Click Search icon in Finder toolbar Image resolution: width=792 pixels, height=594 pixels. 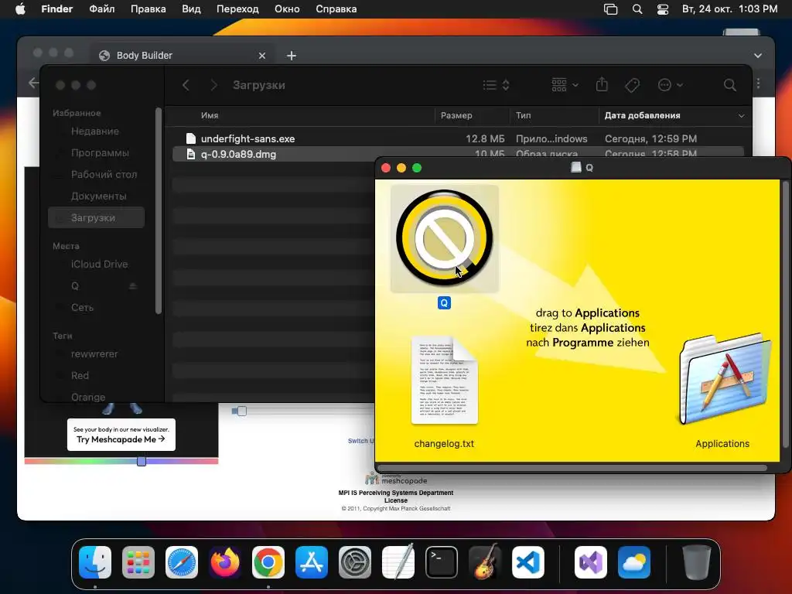click(x=729, y=85)
